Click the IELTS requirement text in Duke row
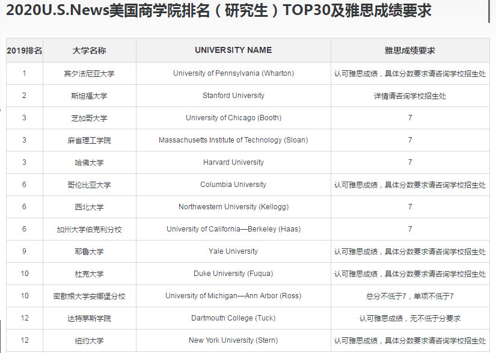Screen dimensions: 496x353 410,274
